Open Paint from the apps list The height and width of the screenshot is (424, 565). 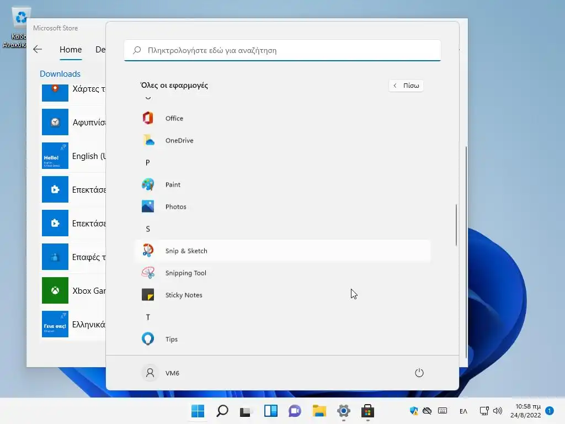click(283, 184)
